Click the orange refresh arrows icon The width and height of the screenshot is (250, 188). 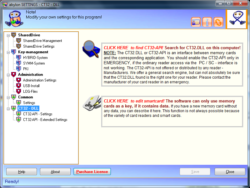click(x=218, y=22)
